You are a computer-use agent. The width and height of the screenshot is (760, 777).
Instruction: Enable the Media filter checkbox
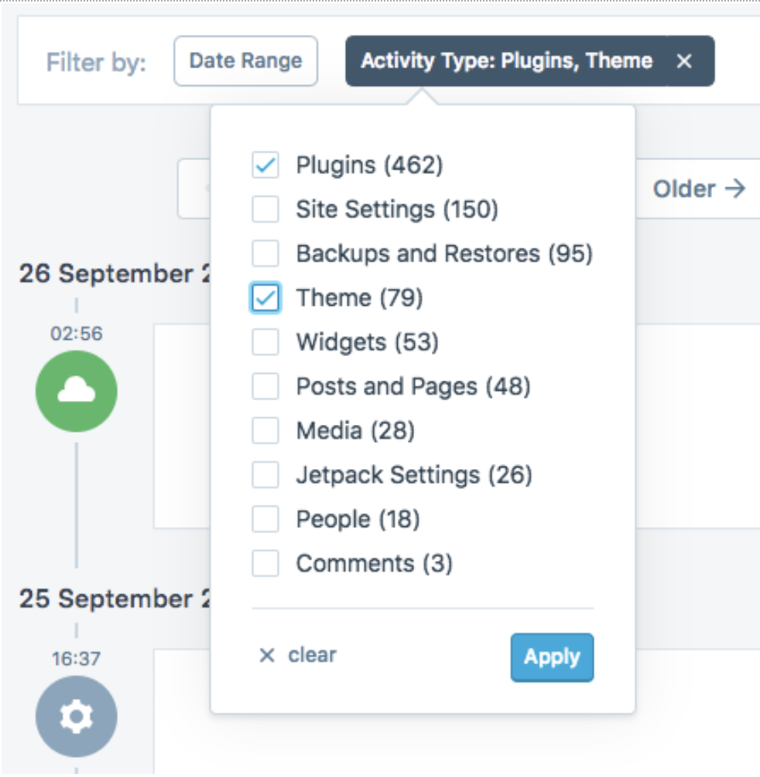click(x=265, y=430)
